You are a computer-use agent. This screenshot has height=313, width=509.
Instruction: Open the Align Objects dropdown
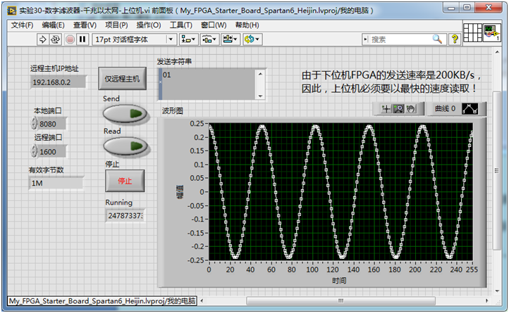click(x=188, y=39)
